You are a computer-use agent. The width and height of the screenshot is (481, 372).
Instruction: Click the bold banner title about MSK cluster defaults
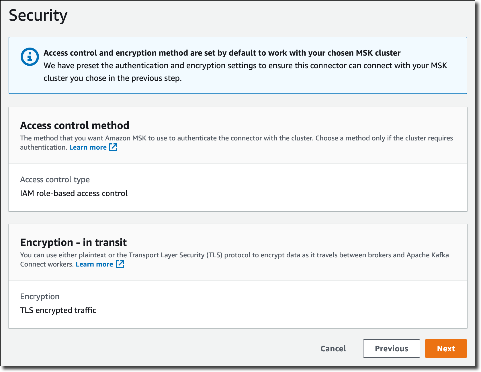222,53
